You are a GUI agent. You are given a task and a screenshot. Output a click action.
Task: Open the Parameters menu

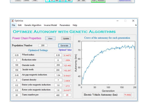pos(65,25)
